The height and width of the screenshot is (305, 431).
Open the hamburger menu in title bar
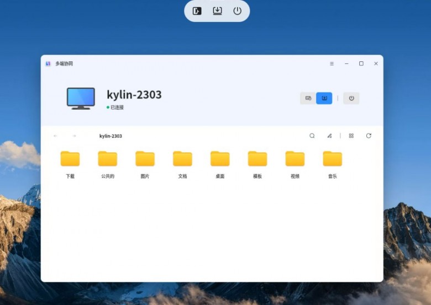click(332, 63)
